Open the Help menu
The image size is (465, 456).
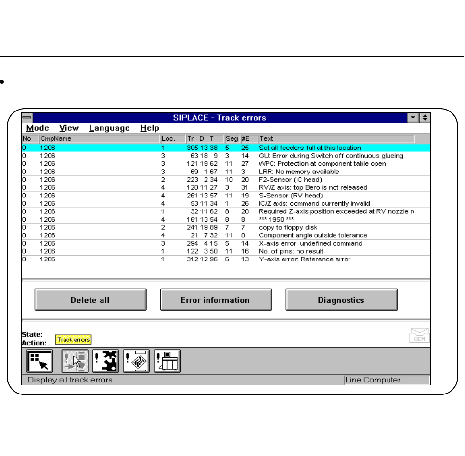click(x=149, y=128)
